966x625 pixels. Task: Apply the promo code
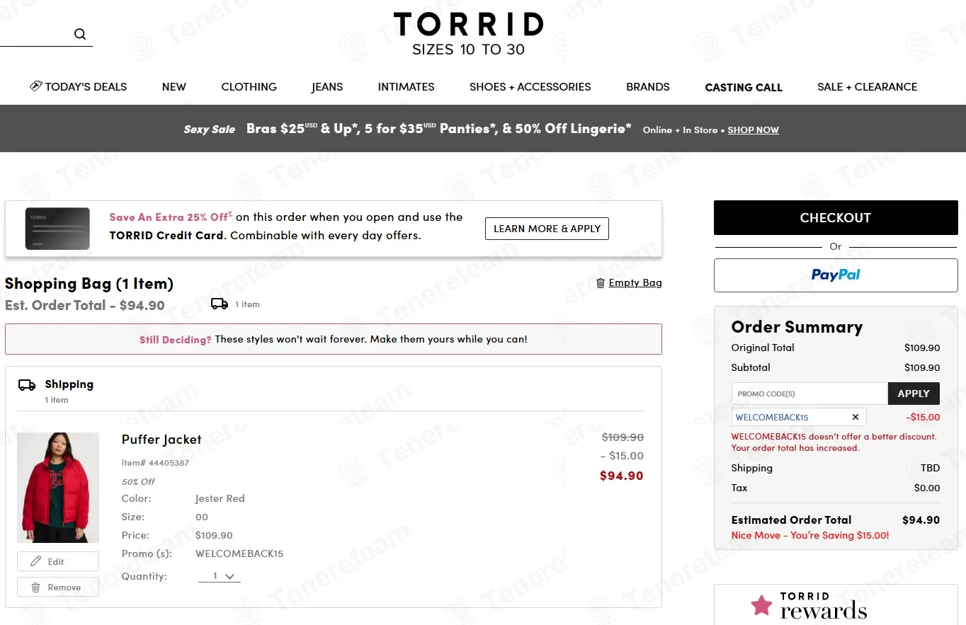coord(914,394)
